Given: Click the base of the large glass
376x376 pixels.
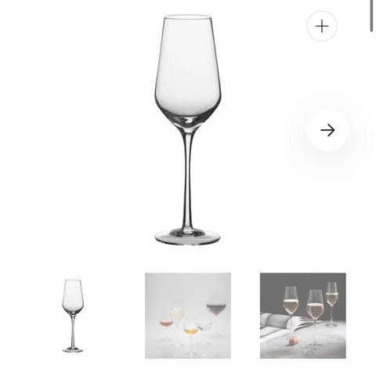Looking at the screenshot, I should [x=187, y=237].
